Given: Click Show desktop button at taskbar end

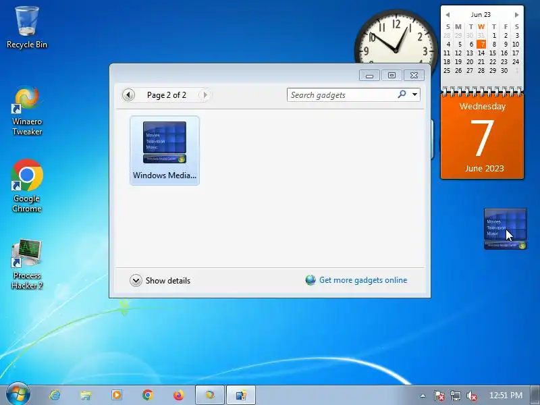Looking at the screenshot, I should click(535, 396).
